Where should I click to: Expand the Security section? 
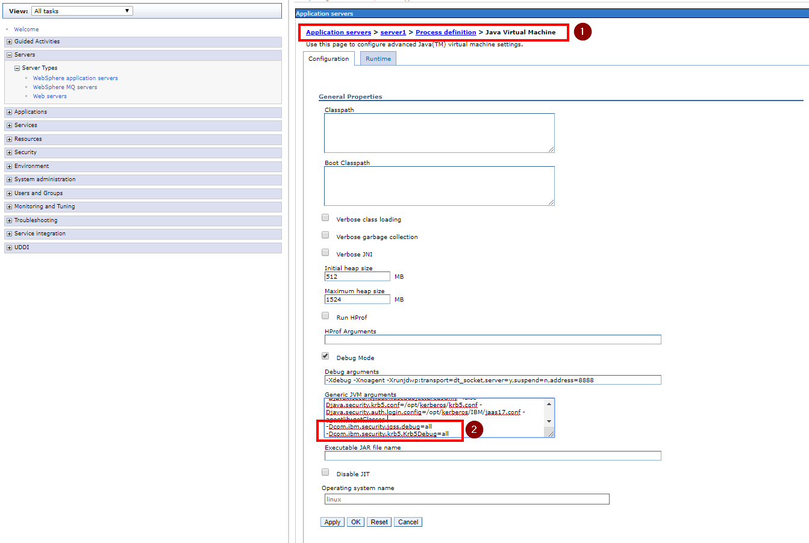pyautogui.click(x=8, y=152)
